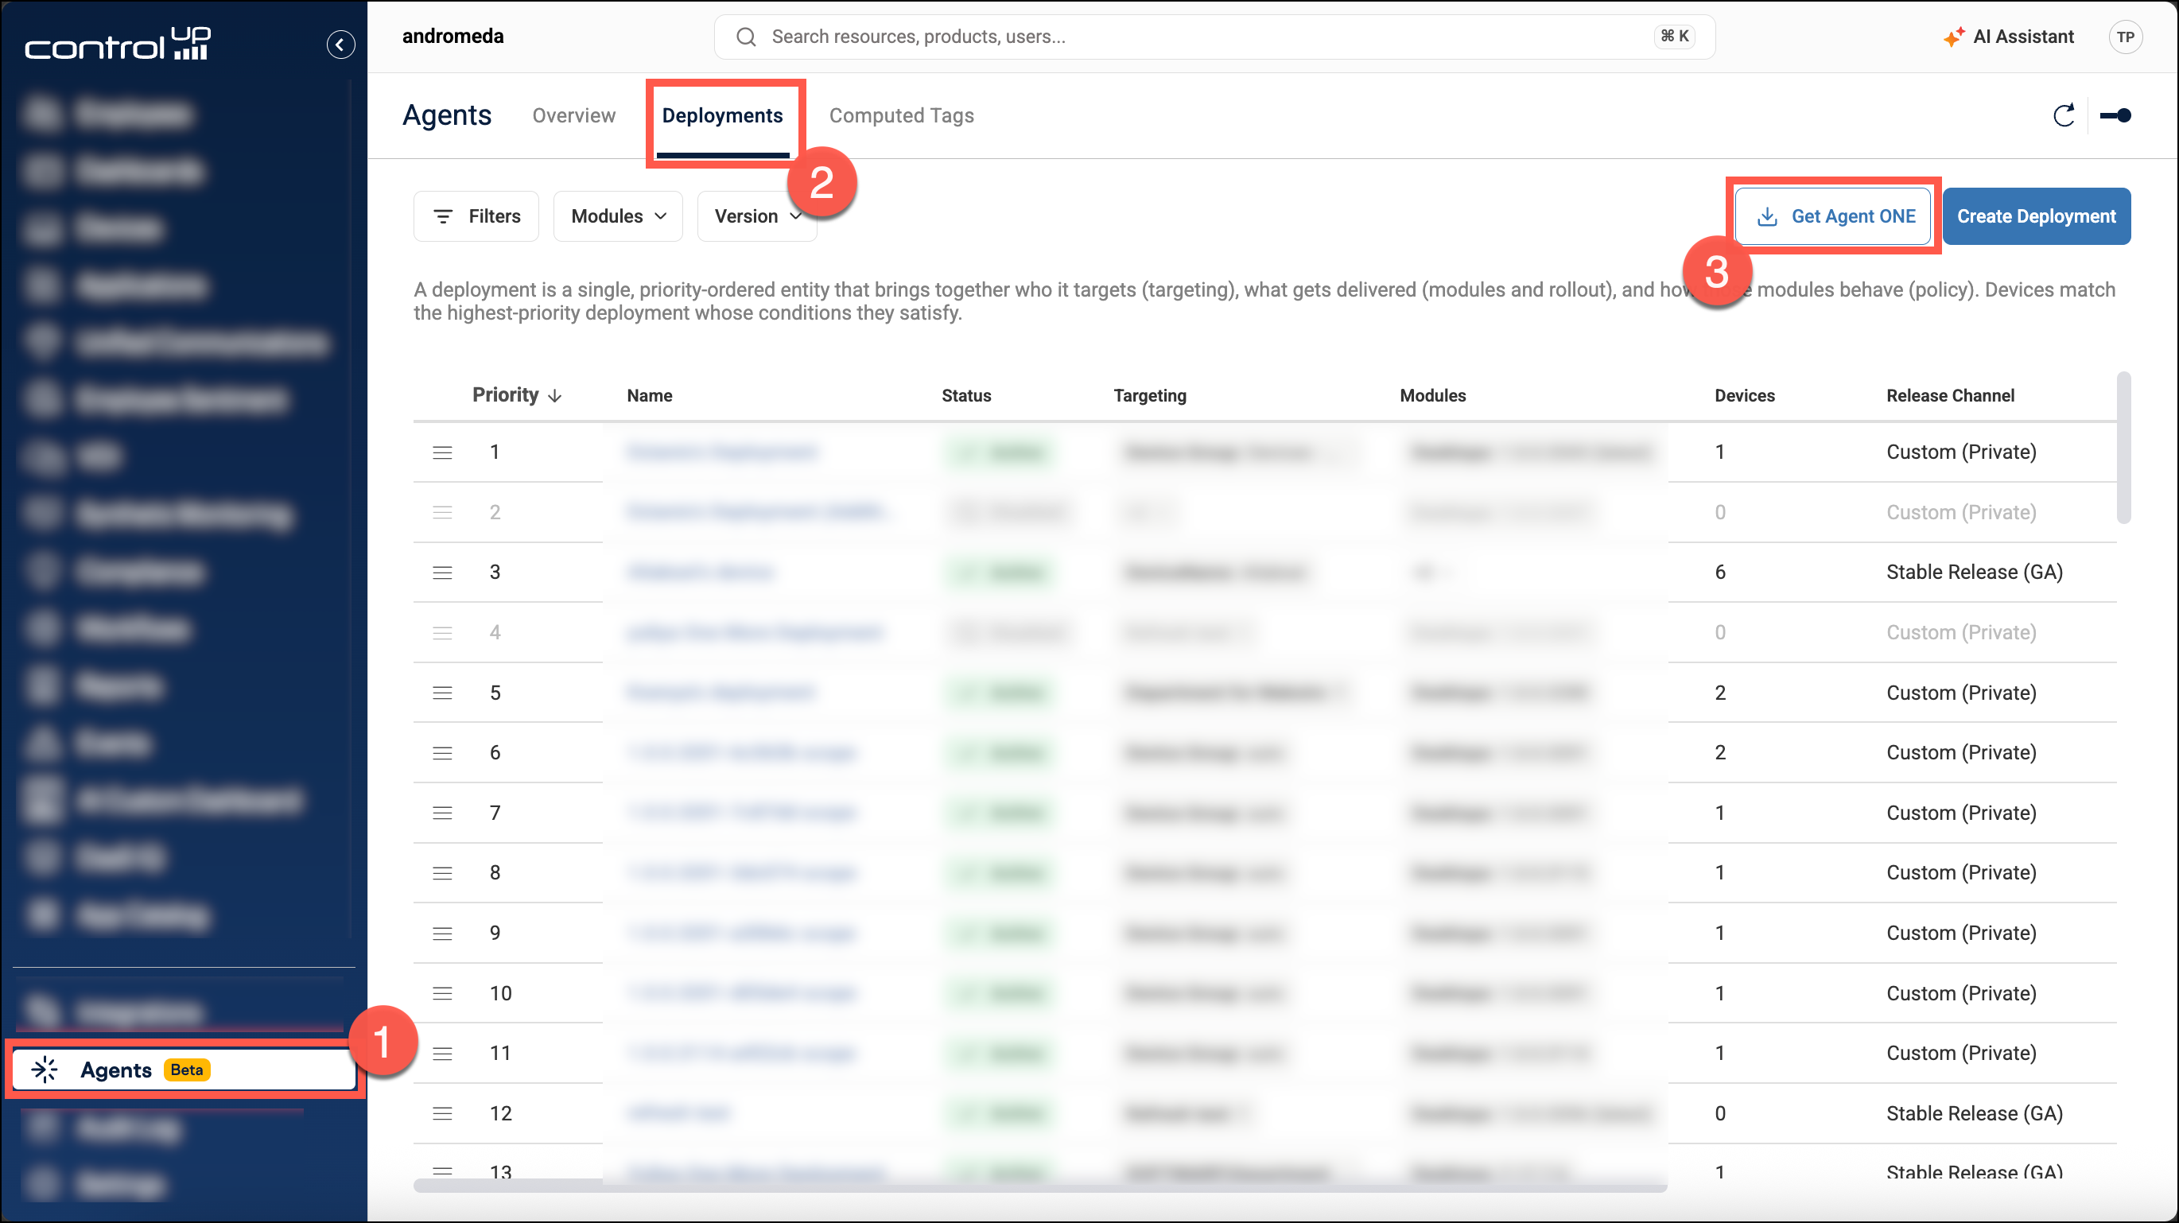Click the Devices count 6 in priority 3 row
Viewport: 2179px width, 1223px height.
[x=1719, y=573]
